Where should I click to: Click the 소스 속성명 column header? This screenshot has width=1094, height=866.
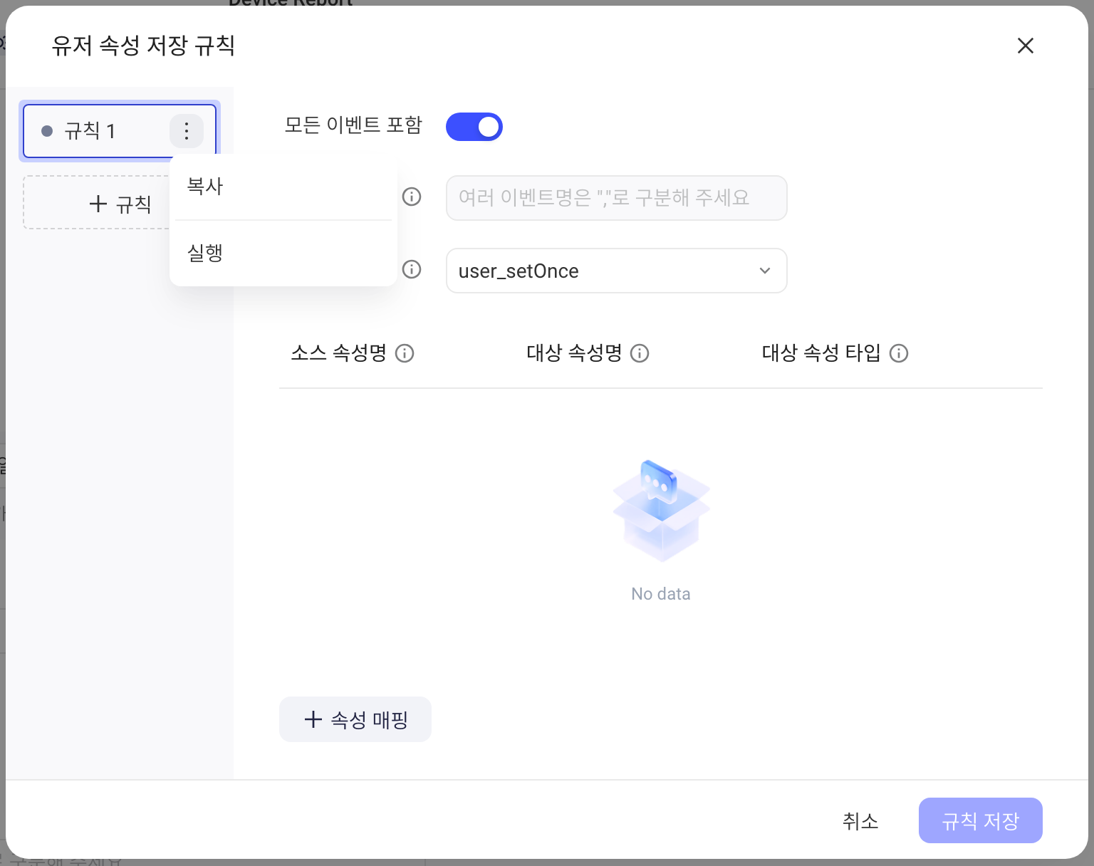pos(339,353)
